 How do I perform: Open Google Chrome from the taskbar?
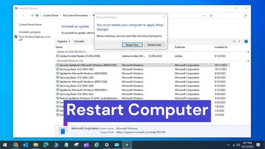pyautogui.click(x=16, y=145)
